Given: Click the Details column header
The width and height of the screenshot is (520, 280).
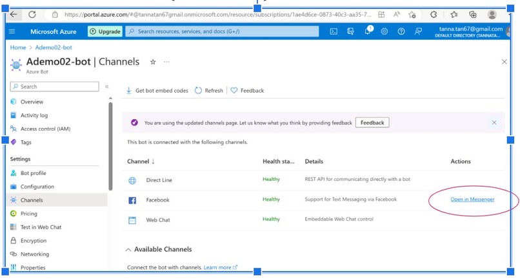Looking at the screenshot, I should click(314, 162).
